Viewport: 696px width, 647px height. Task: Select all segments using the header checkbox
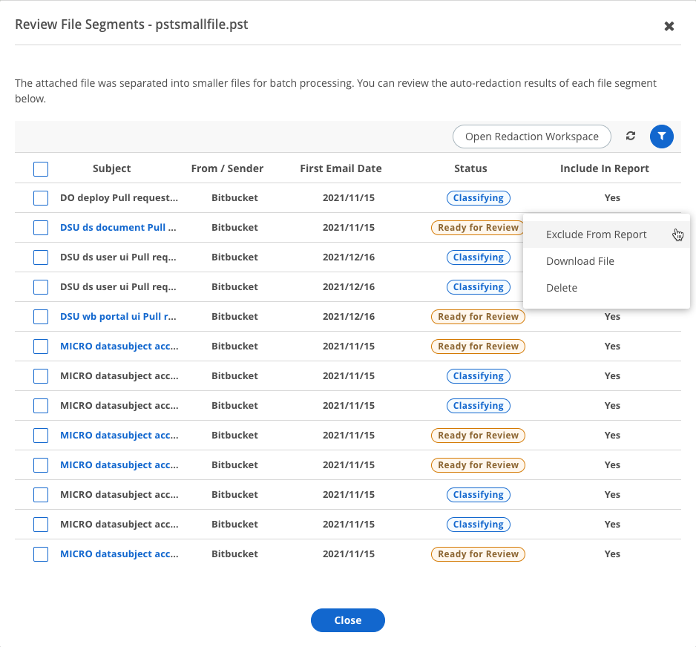coord(41,168)
